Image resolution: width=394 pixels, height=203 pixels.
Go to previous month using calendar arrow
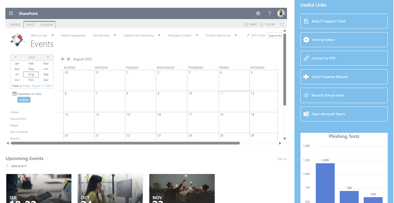click(62, 59)
